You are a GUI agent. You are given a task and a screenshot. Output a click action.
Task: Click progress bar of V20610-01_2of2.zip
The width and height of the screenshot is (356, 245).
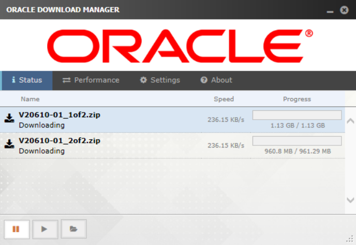[x=297, y=141]
